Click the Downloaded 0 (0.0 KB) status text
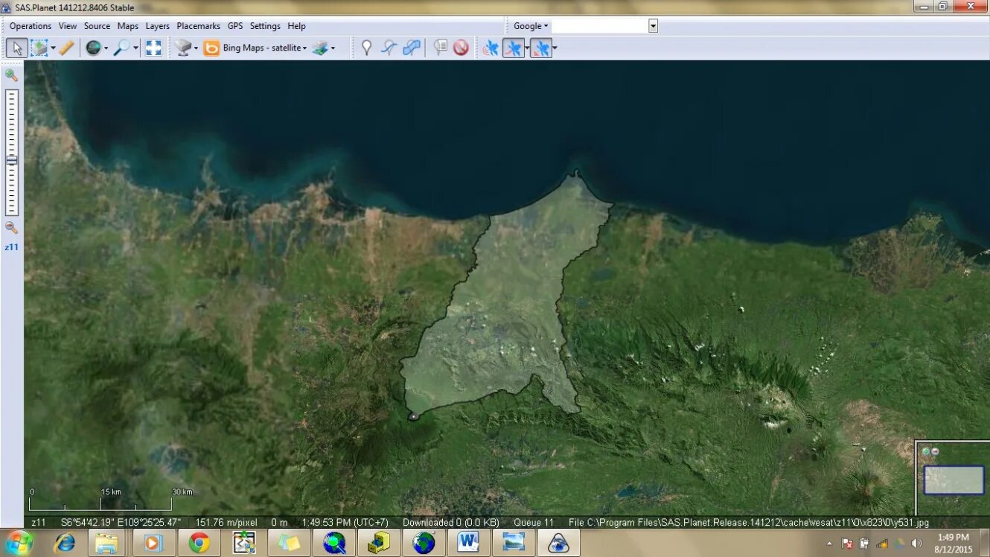 click(451, 523)
